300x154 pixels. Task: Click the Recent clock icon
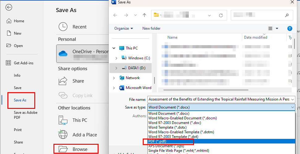[x=63, y=27]
